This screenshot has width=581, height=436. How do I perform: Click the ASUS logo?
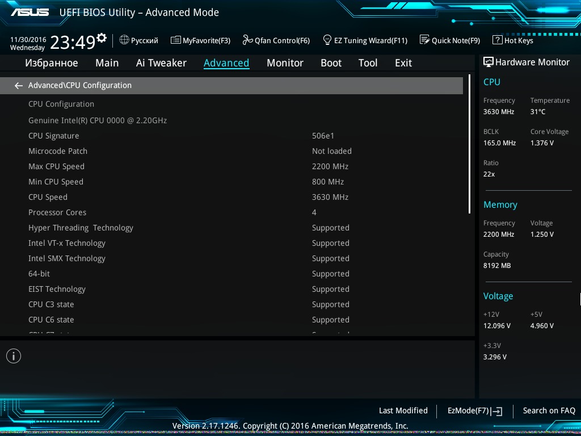tap(30, 12)
